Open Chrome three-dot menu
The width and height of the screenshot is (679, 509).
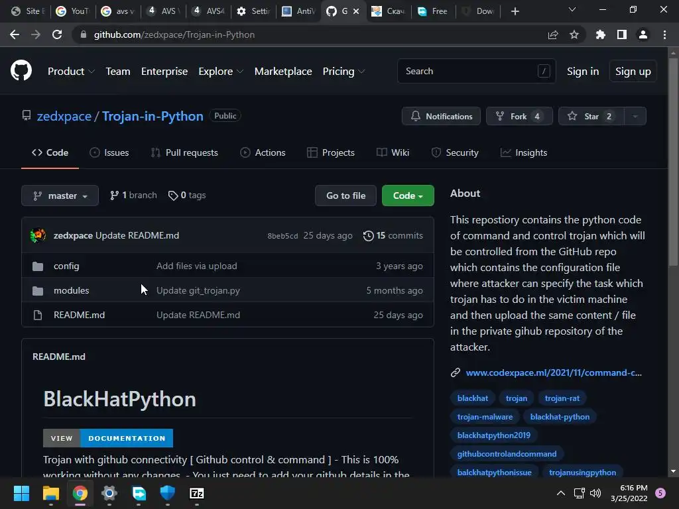point(664,34)
